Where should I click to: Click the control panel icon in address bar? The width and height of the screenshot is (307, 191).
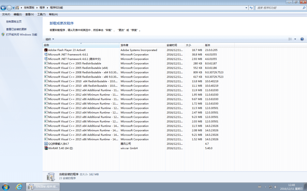click(x=17, y=8)
